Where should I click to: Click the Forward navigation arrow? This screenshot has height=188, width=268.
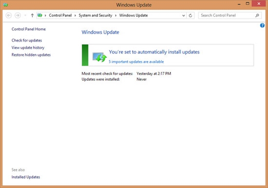click(18, 16)
